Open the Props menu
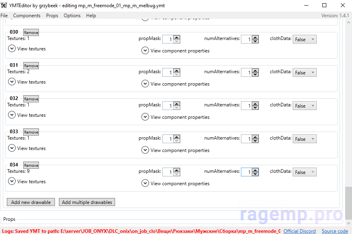Viewport: 352px width, 234px height. (52, 16)
